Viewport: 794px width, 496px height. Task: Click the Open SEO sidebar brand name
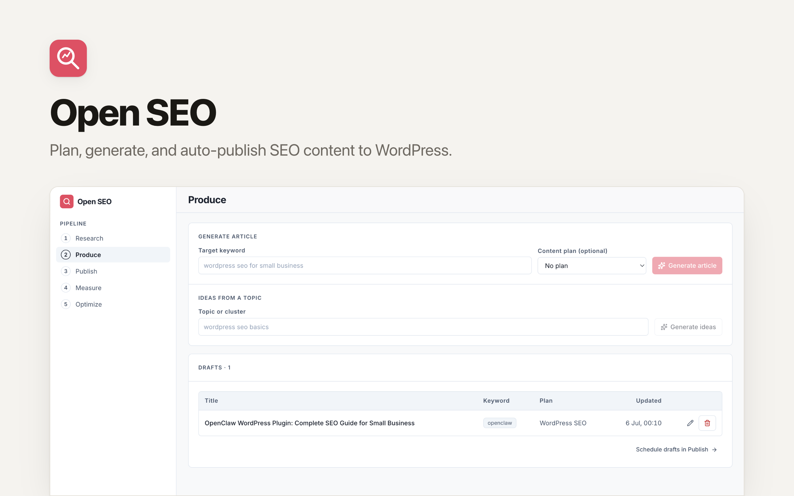(x=95, y=202)
